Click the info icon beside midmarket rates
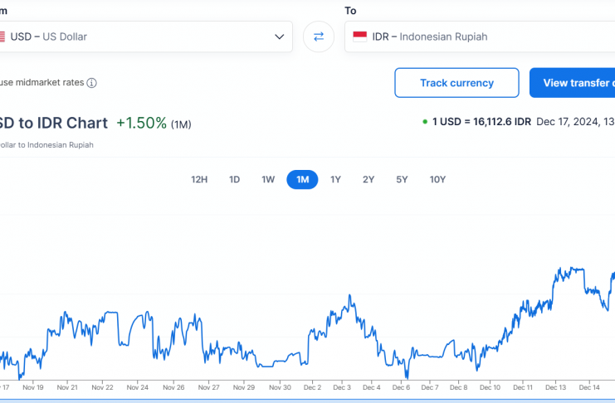Viewport: 615px width, 403px height. (x=91, y=83)
